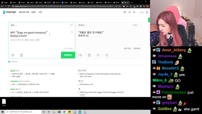Toggle the auto-complete switch below the input
The width and height of the screenshot is (202, 114).
(10, 62)
